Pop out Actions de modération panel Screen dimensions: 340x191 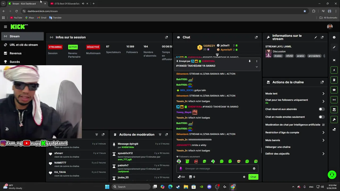point(166,135)
